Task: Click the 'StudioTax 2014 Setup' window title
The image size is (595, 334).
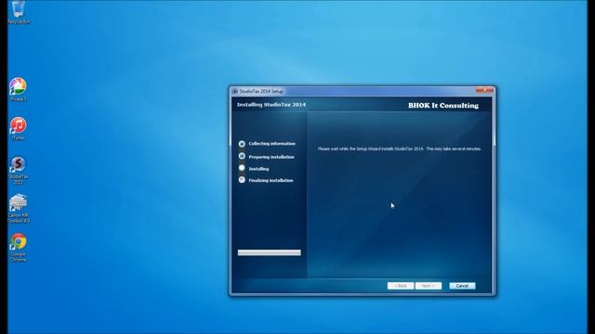Action: click(x=261, y=91)
